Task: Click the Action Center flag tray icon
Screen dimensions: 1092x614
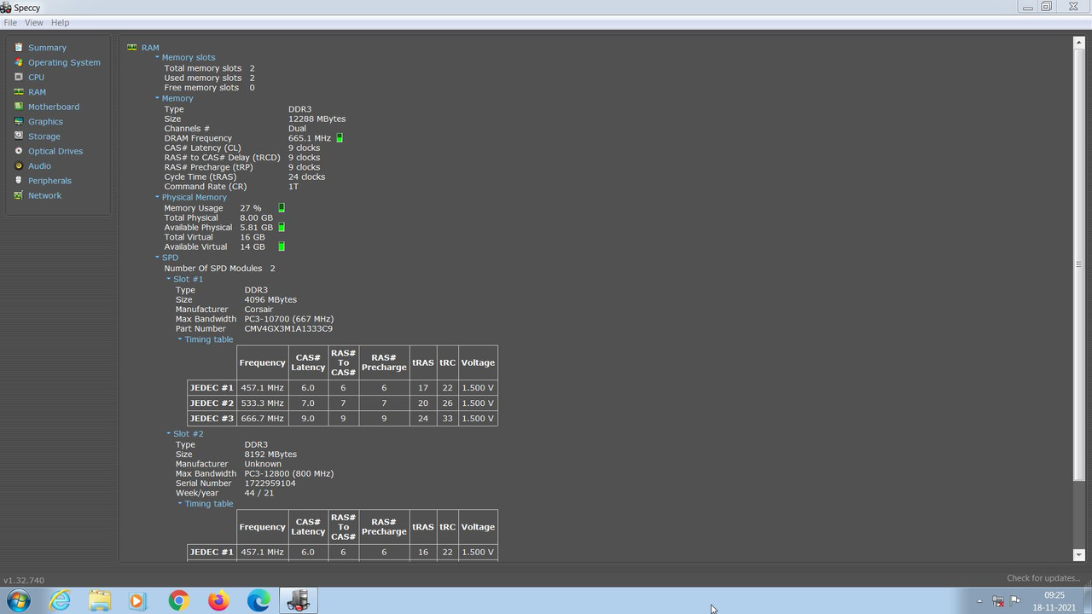Action: tap(1015, 600)
